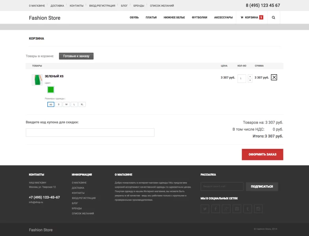Viewport: 309px width, 236px height.
Task: Open the Платья category menu
Action: (151, 18)
